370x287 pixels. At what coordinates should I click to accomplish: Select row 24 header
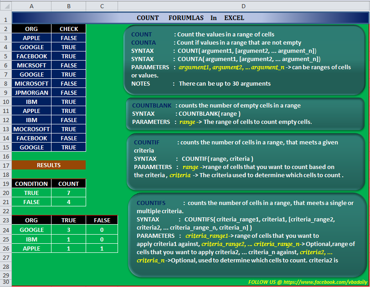[6, 230]
